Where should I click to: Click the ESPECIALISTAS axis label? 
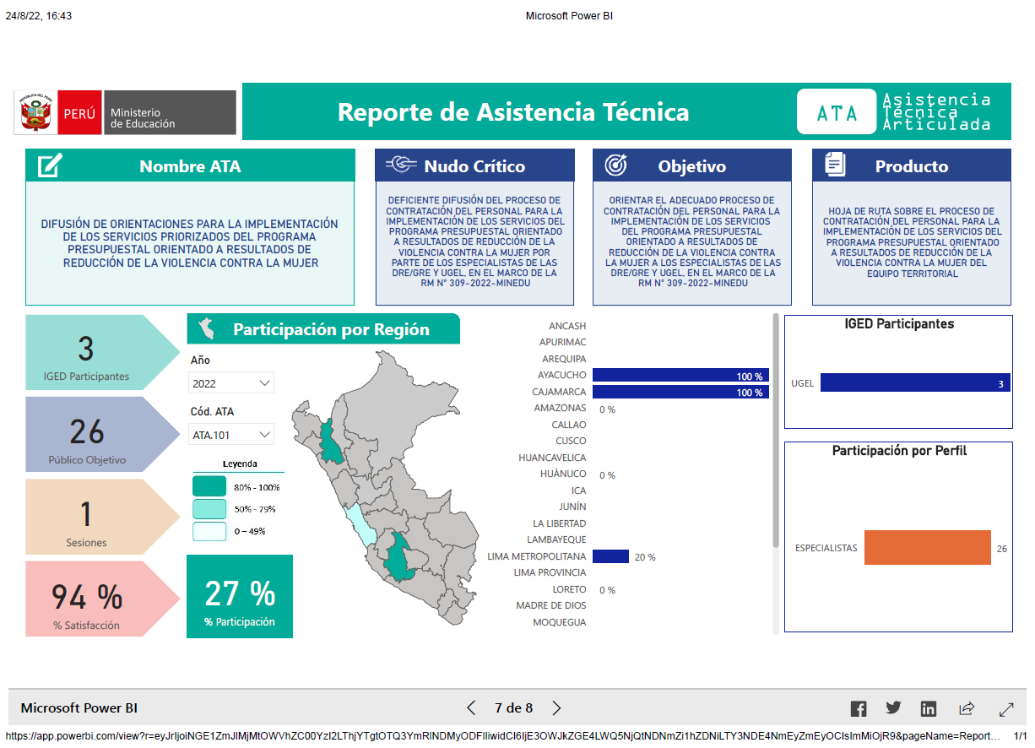[826, 548]
